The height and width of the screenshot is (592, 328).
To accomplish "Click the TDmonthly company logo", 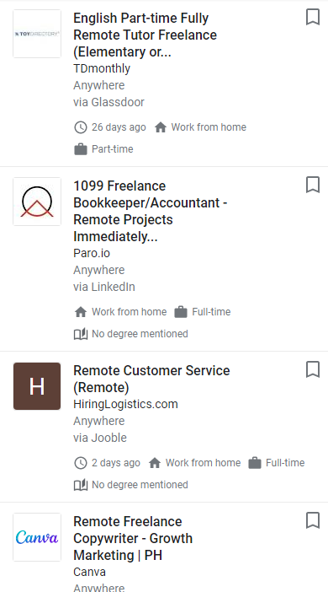I will pyautogui.click(x=37, y=34).
